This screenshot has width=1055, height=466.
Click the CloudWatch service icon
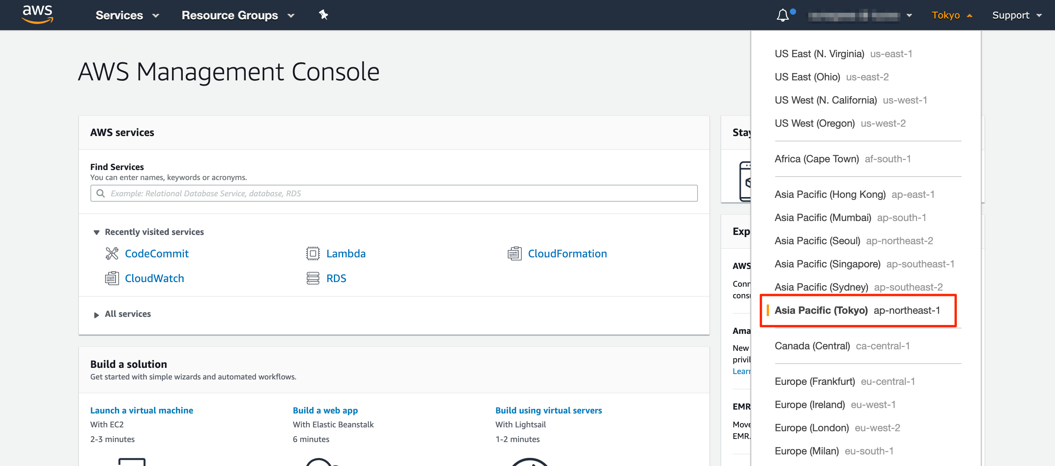(112, 278)
